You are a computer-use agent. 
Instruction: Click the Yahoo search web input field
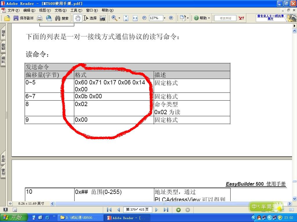tap(225, 18)
